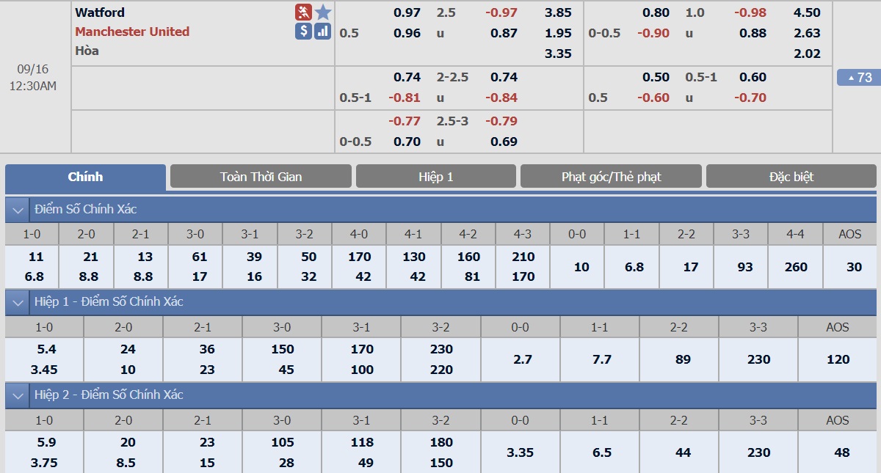This screenshot has height=473, width=881.
Task: Switch to the Toàn Thời Gian tab
Action: click(261, 177)
